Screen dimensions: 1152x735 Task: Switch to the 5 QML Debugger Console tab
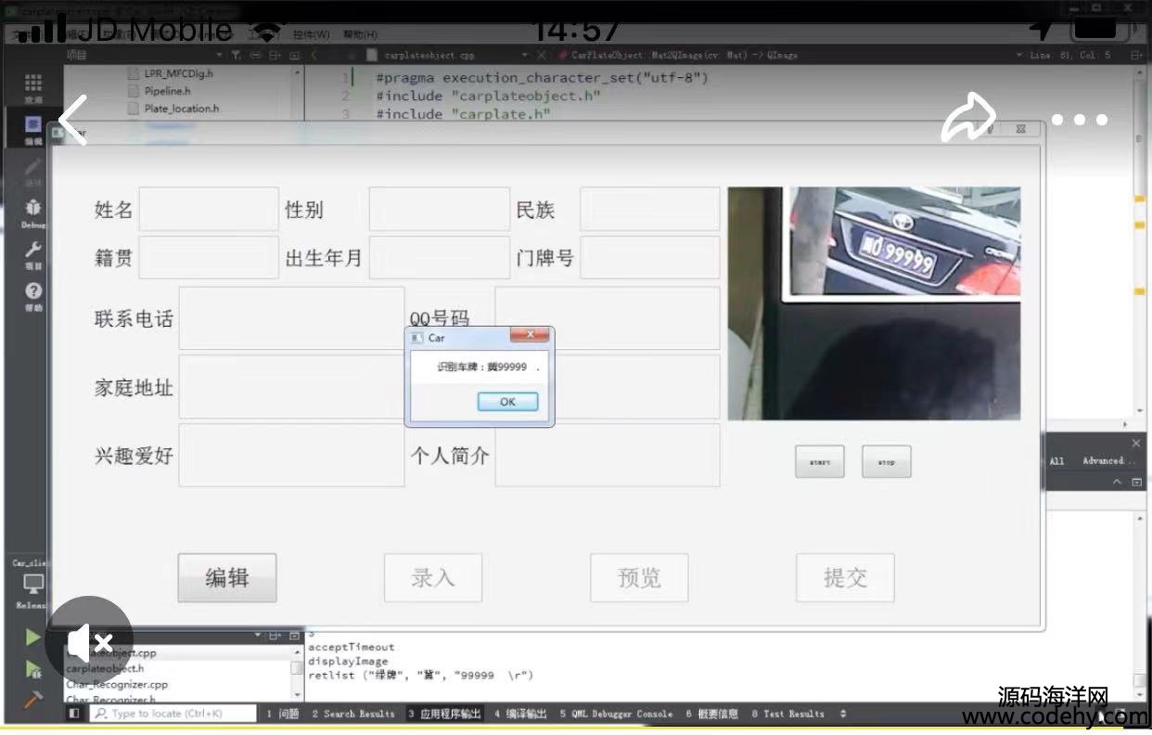pos(616,714)
